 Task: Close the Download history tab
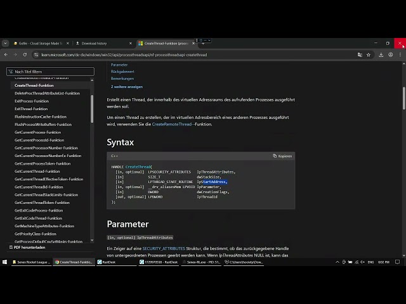pyautogui.click(x=131, y=44)
